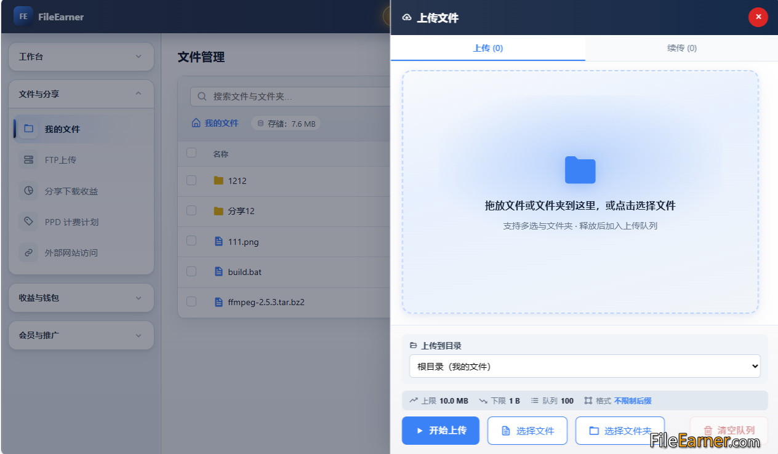Select the 分享下载收益 pie chart icon
The image size is (778, 454).
tap(28, 191)
